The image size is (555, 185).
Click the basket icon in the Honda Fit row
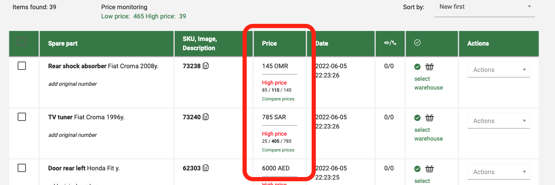point(429,169)
